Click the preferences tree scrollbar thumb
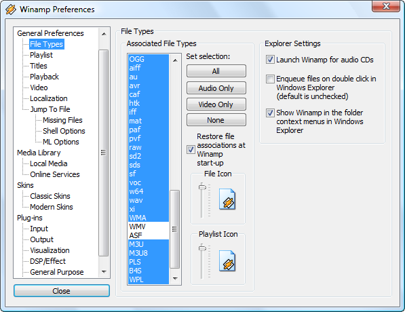405x312 pixels. coord(104,153)
